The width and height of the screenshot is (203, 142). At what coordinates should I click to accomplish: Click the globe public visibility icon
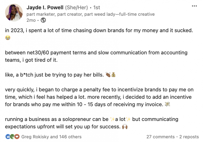pyautogui.click(x=43, y=20)
